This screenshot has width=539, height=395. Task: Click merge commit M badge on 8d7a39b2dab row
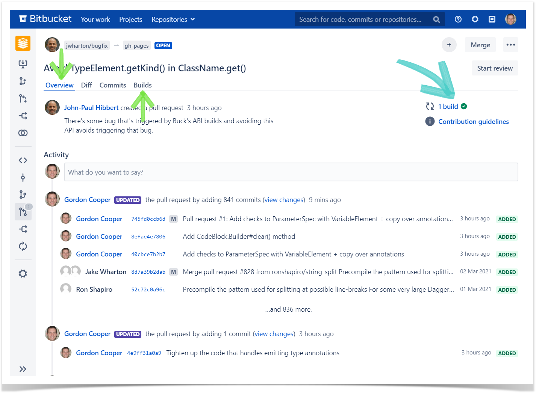pyautogui.click(x=173, y=272)
